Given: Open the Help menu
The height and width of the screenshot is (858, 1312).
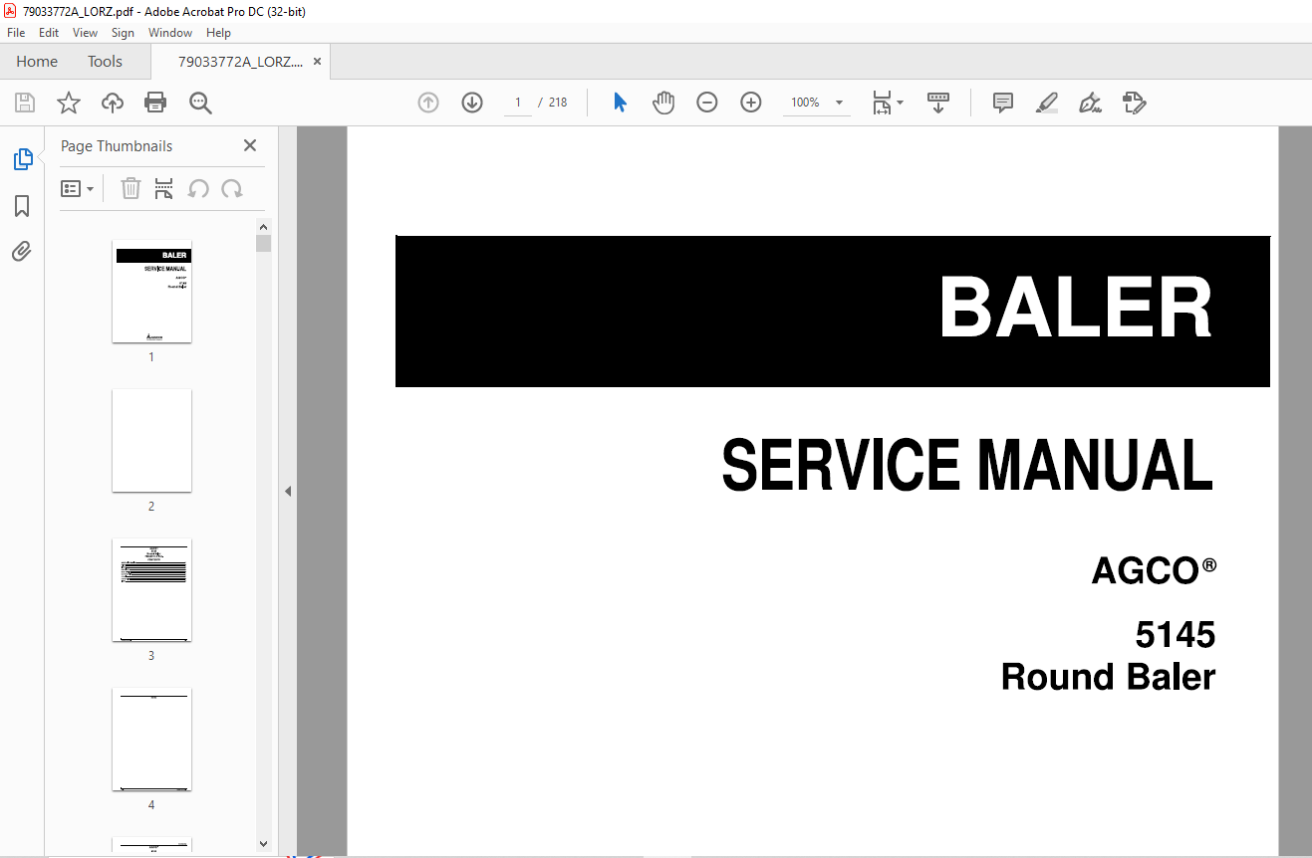Looking at the screenshot, I should (218, 33).
